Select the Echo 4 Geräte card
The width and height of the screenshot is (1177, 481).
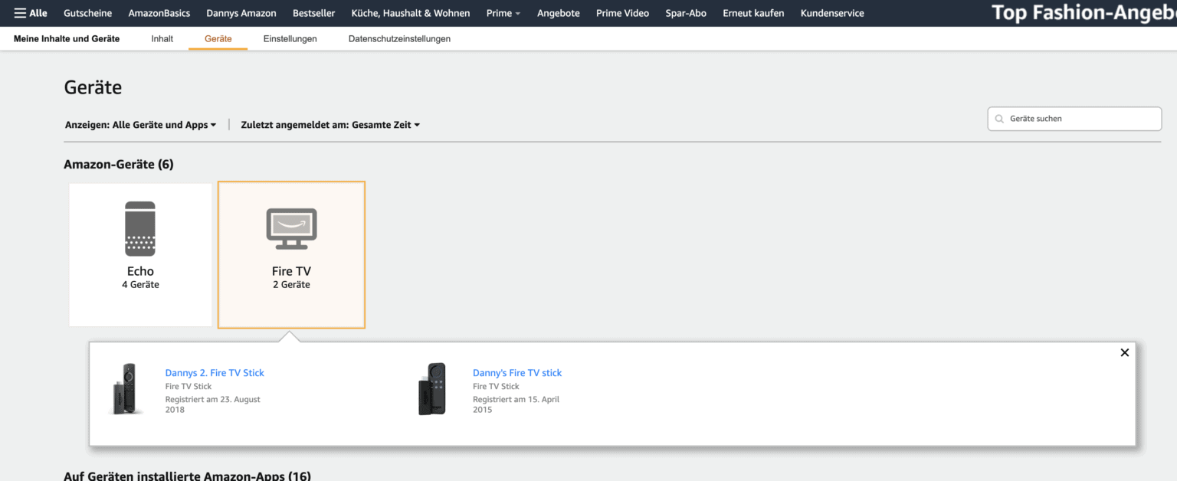point(140,255)
